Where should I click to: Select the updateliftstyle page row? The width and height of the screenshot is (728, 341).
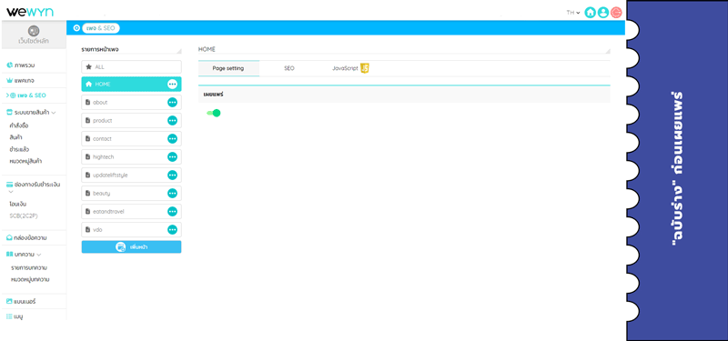pyautogui.click(x=131, y=175)
